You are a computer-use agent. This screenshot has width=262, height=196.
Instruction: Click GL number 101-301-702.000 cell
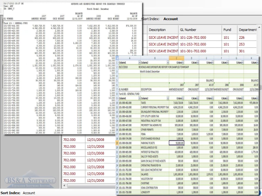click(200, 51)
